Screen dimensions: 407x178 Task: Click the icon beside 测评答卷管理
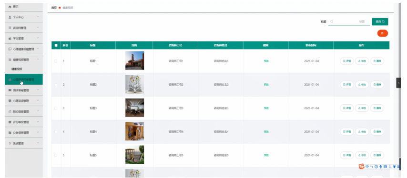point(10,90)
